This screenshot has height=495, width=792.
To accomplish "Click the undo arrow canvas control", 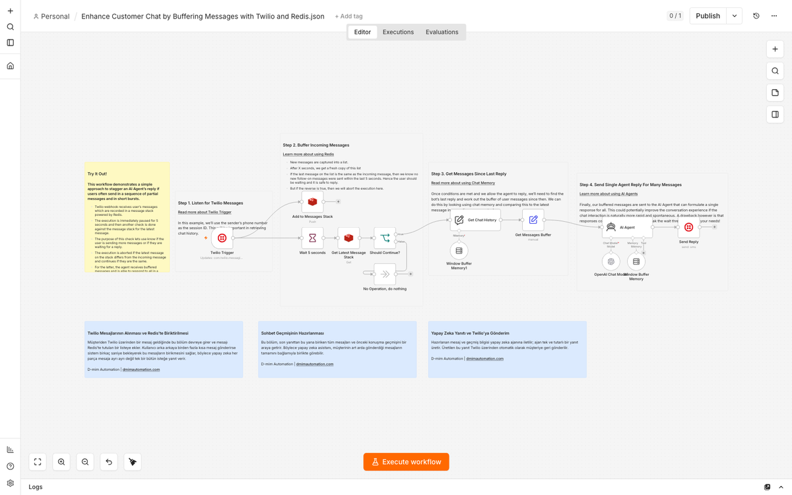I will click(109, 462).
